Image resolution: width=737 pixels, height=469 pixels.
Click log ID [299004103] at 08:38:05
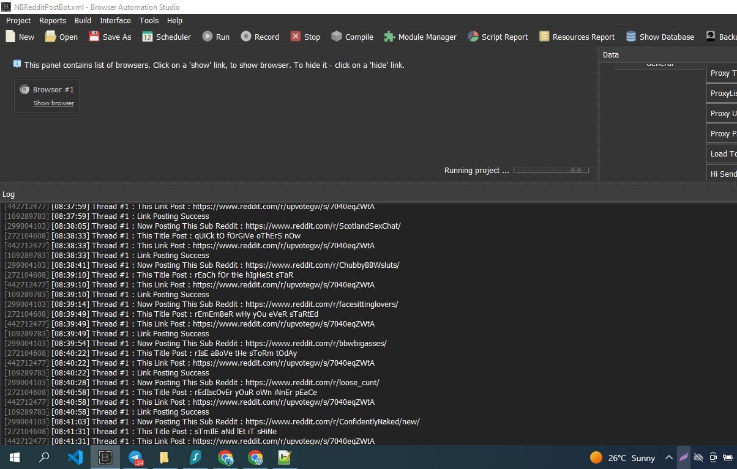(26, 226)
